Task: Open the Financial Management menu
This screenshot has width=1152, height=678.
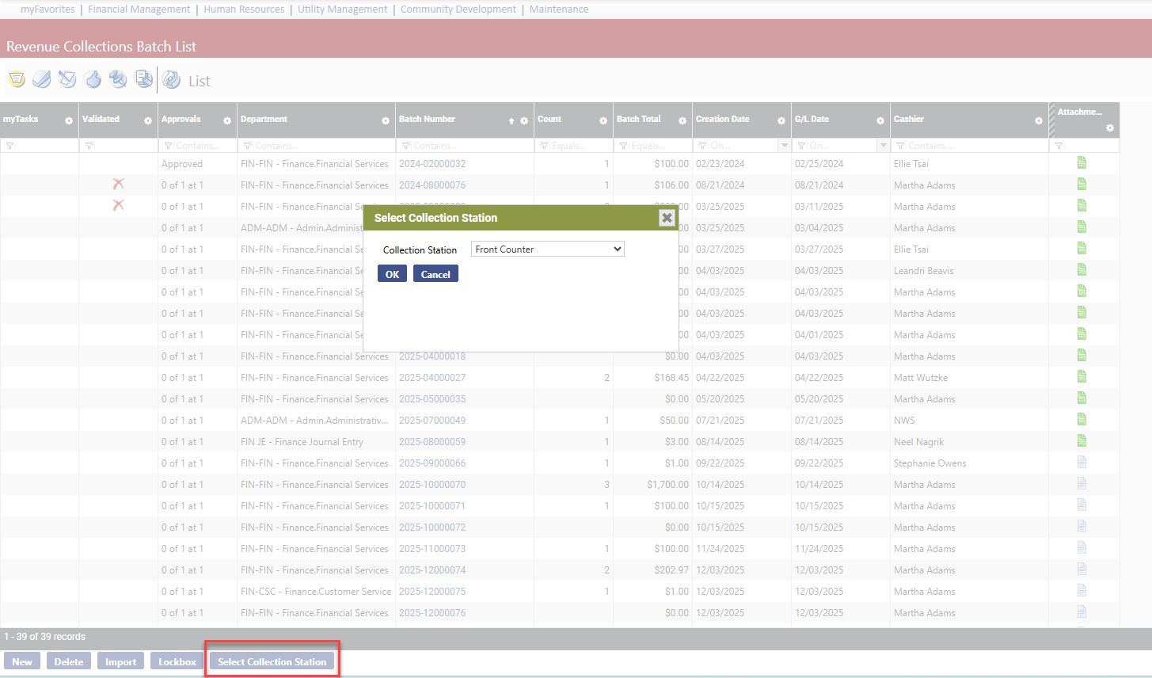Action: [139, 10]
